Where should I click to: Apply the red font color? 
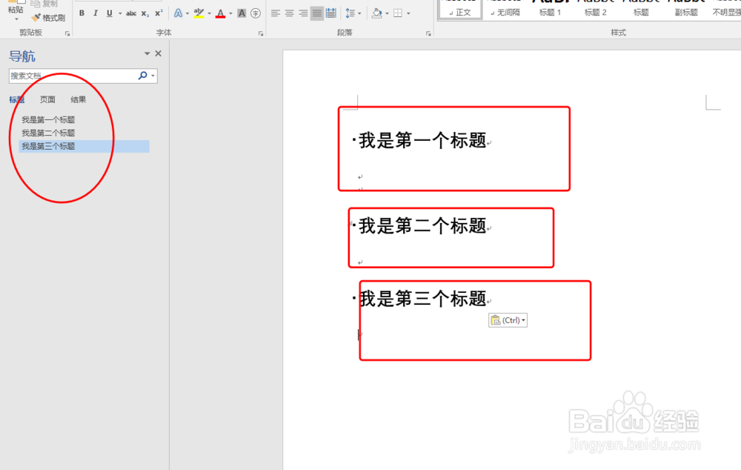click(x=220, y=13)
